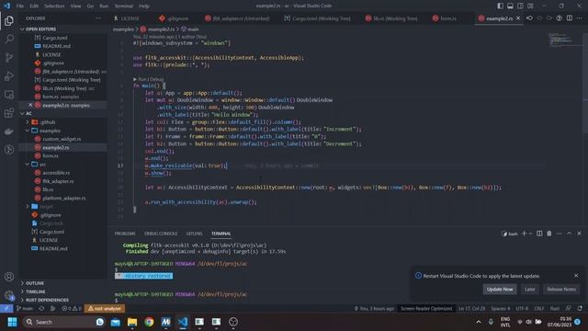Click Open Changes icon in editor toolbar

pos(529,18)
